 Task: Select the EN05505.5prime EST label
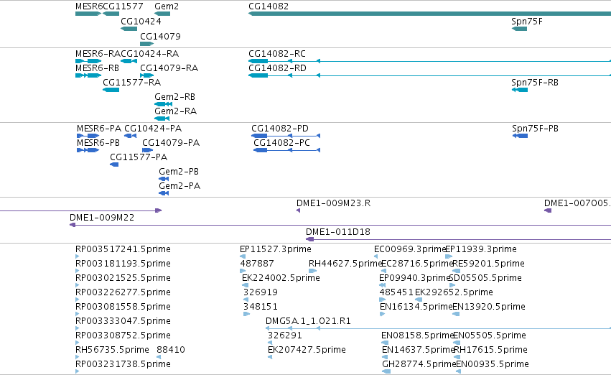490,336
